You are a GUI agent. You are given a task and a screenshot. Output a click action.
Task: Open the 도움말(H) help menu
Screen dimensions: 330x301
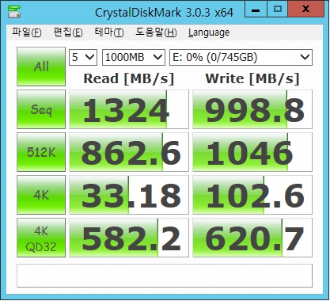[156, 32]
